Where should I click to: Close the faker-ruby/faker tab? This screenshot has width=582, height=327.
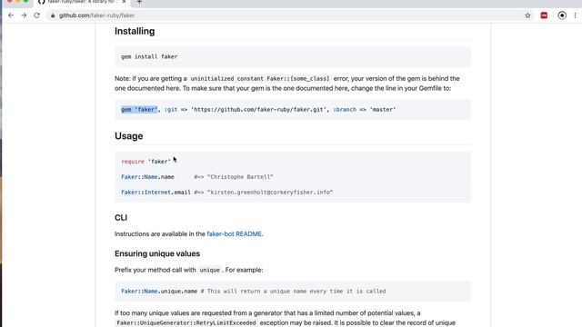click(x=124, y=2)
